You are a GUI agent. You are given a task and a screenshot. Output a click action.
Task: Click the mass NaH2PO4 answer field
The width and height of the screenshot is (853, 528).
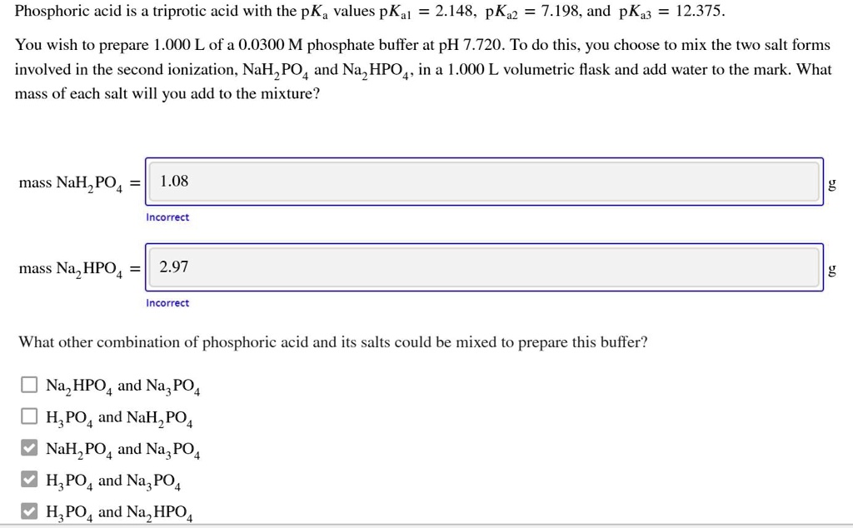483,181
